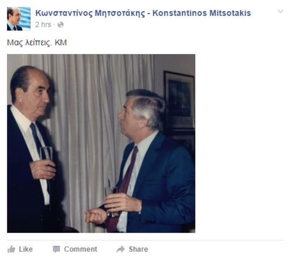The image size is (290, 257).
Task: Click the globe public-audience icon
Action: click(60, 24)
